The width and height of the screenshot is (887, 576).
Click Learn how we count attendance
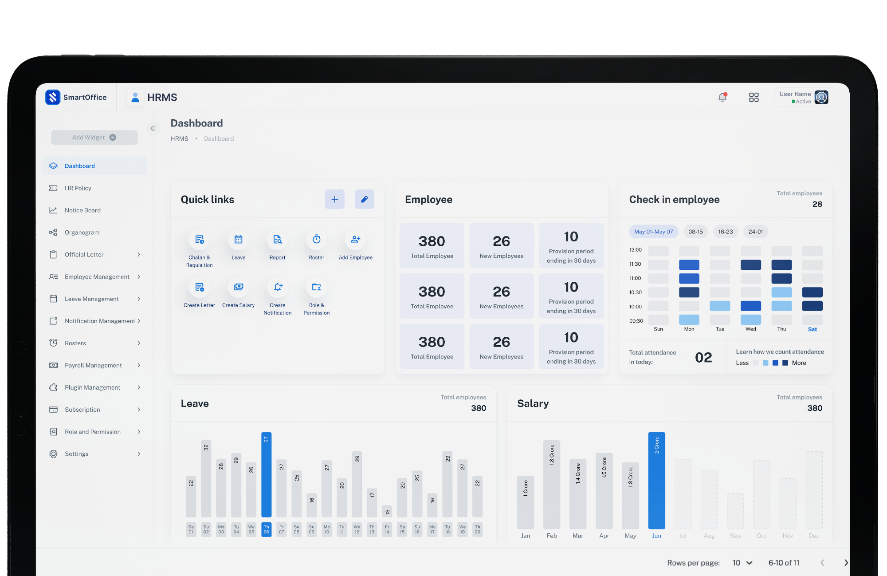coord(780,351)
